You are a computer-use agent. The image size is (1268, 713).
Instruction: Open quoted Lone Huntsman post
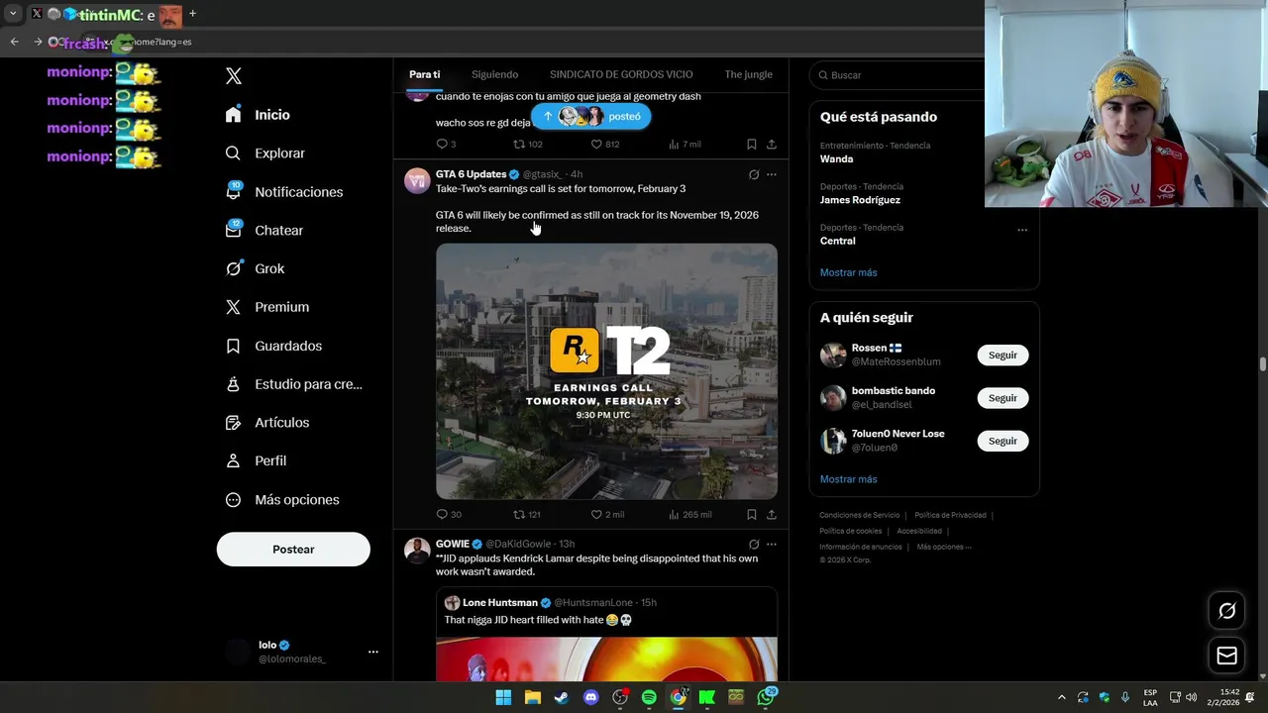click(x=606, y=634)
